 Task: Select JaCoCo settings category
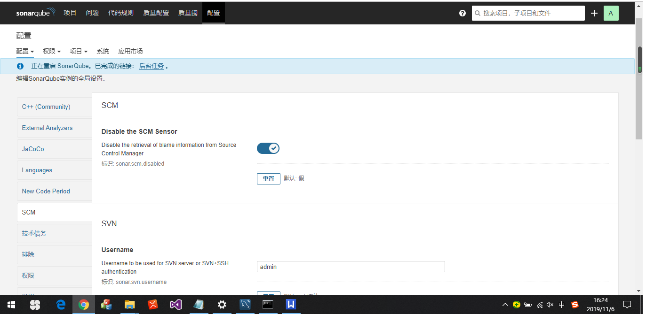[54, 149]
